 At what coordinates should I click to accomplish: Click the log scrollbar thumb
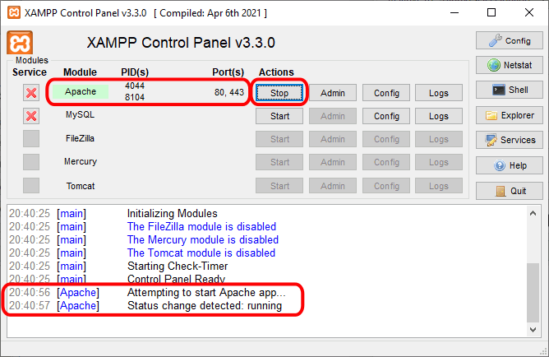pos(533,293)
